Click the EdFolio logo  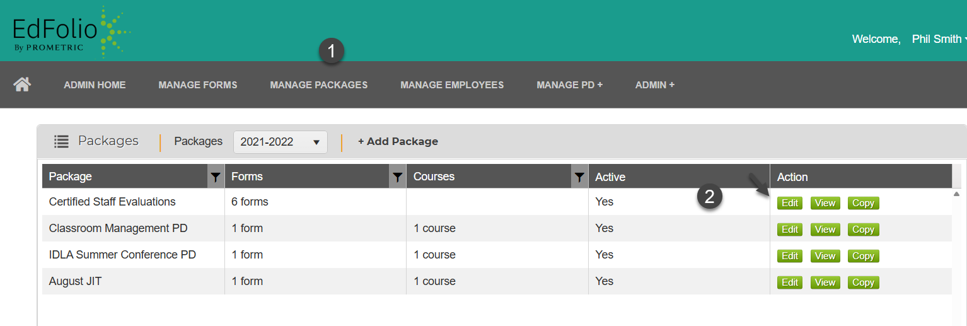71,30
